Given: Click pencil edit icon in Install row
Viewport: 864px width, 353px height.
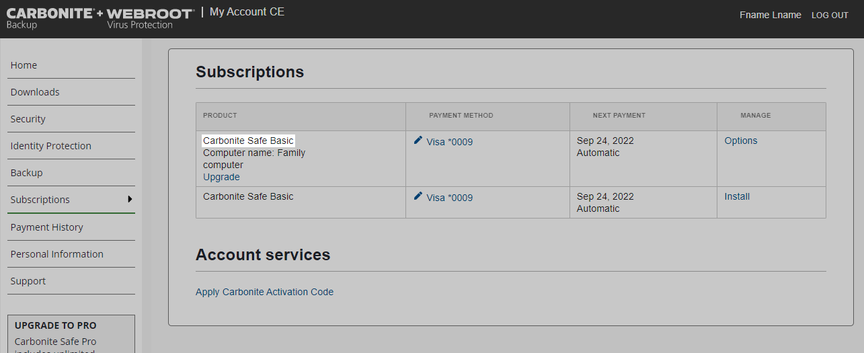Looking at the screenshot, I should click(x=418, y=196).
